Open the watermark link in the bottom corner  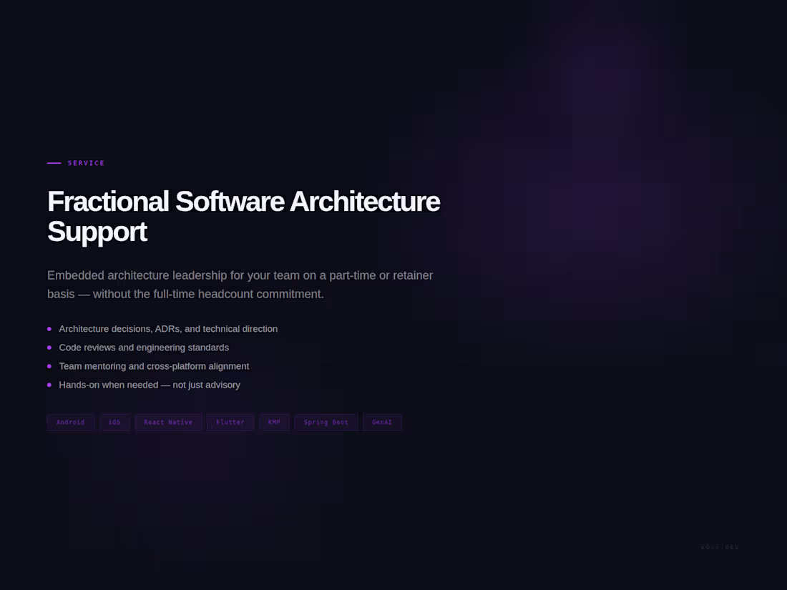click(719, 546)
